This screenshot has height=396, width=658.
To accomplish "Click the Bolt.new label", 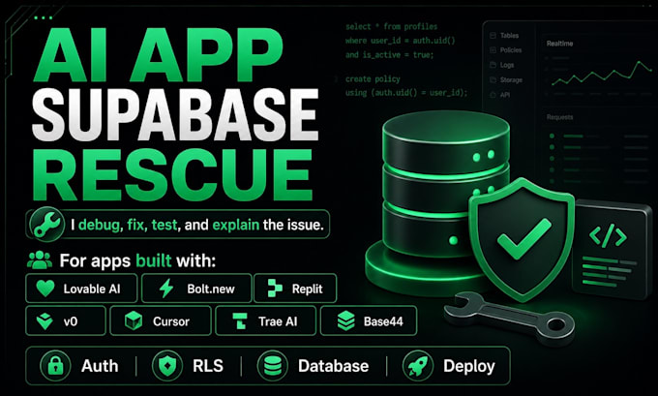I will point(211,289).
